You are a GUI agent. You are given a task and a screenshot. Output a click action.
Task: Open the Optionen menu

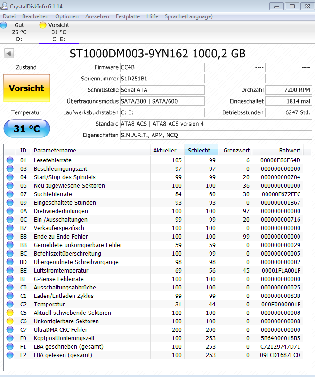coord(66,16)
